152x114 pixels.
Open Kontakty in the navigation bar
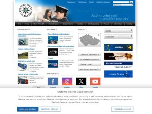pos(129,24)
